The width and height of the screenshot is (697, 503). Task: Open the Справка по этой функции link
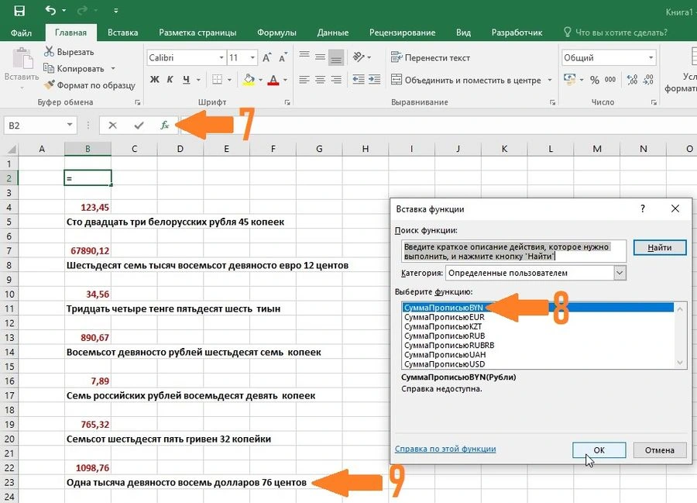(445, 449)
